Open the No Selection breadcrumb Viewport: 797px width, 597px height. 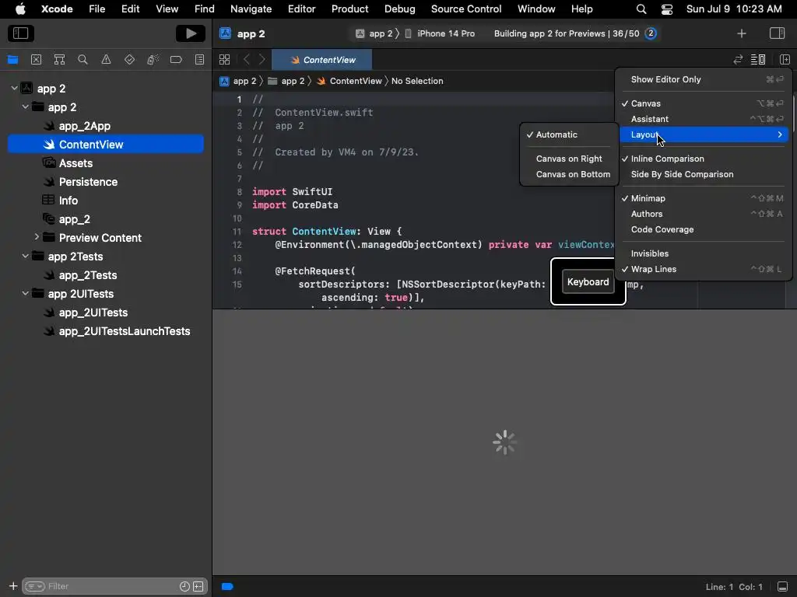(417, 81)
